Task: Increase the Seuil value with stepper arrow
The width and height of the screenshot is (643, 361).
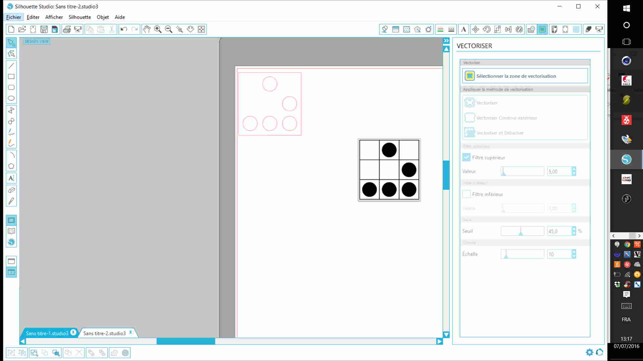Action: [574, 229]
